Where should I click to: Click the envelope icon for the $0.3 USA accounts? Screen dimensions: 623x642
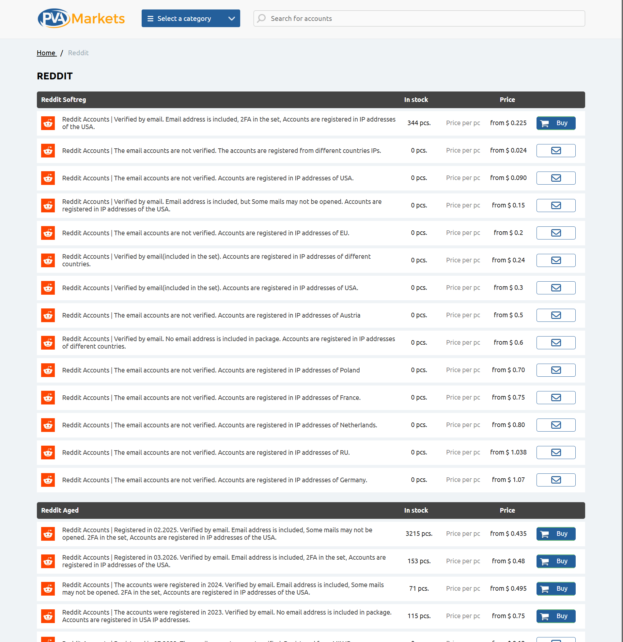(555, 288)
